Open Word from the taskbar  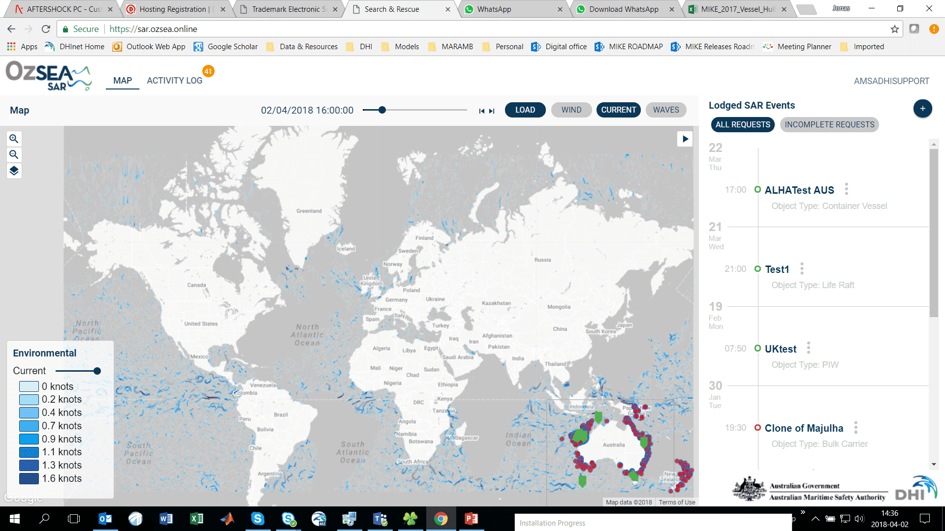[x=166, y=519]
